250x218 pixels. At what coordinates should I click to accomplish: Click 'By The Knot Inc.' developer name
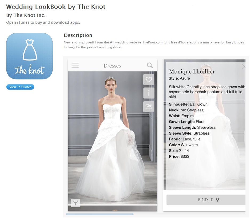coord(26,15)
